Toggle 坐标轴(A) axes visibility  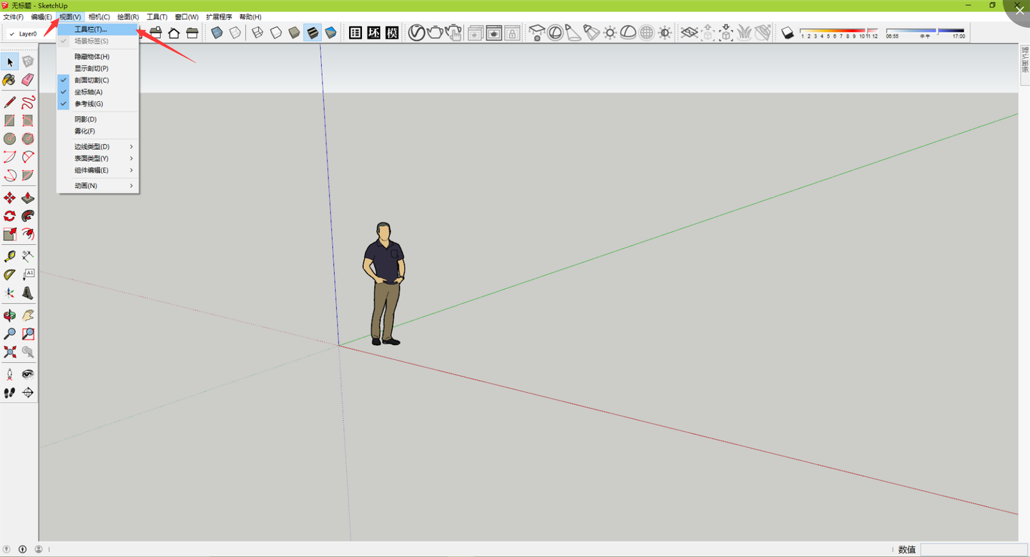click(89, 92)
